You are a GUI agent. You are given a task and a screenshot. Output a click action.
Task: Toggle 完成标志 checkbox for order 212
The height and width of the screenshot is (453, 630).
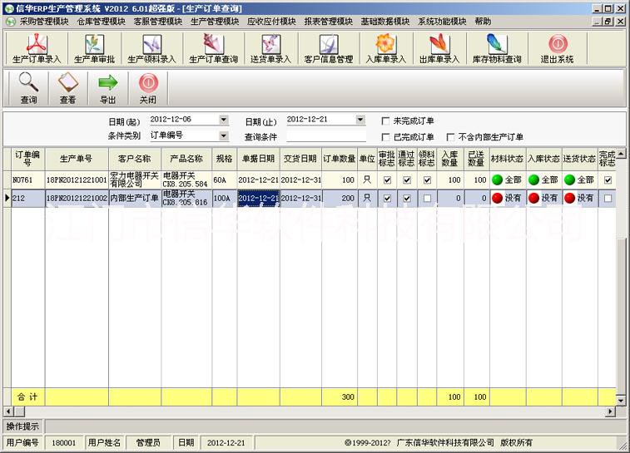click(608, 198)
